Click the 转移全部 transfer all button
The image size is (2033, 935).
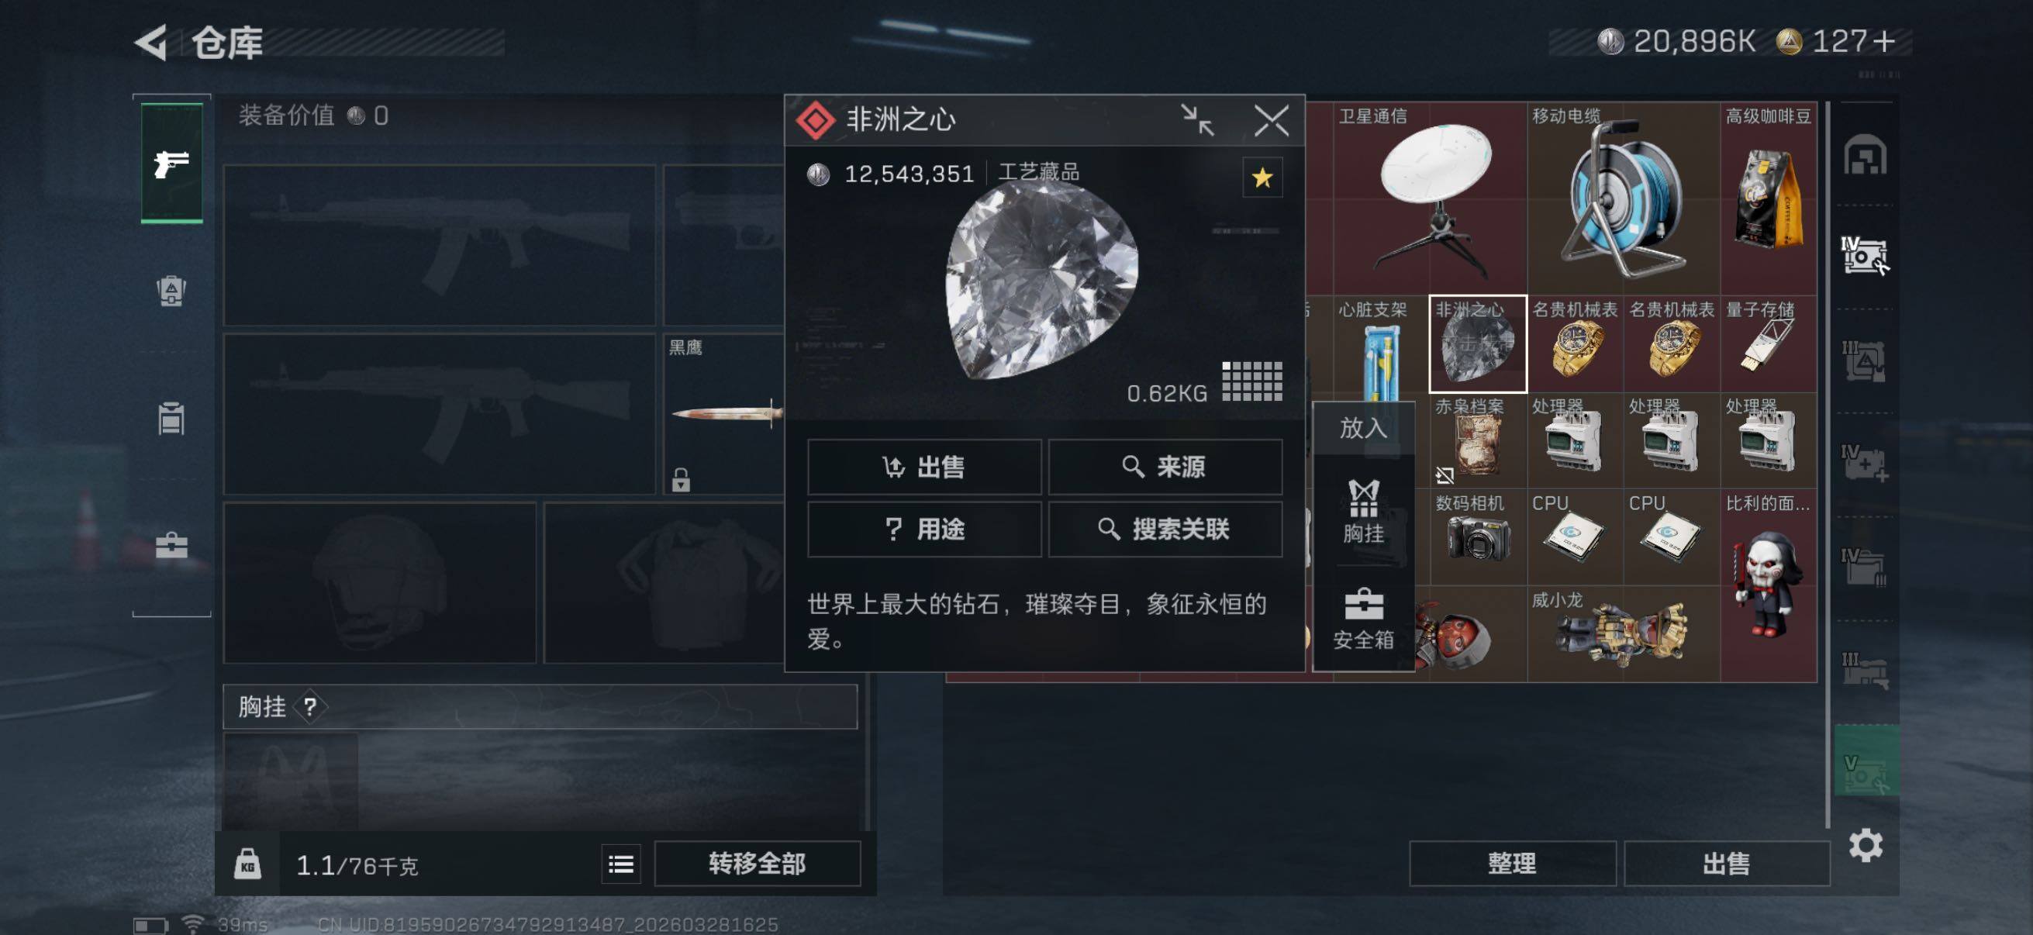coord(757,864)
